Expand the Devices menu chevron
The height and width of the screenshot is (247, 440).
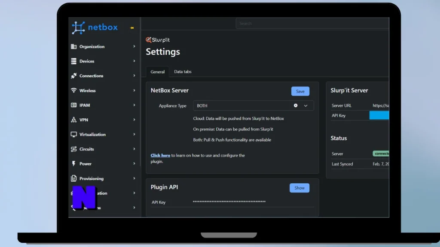click(134, 61)
